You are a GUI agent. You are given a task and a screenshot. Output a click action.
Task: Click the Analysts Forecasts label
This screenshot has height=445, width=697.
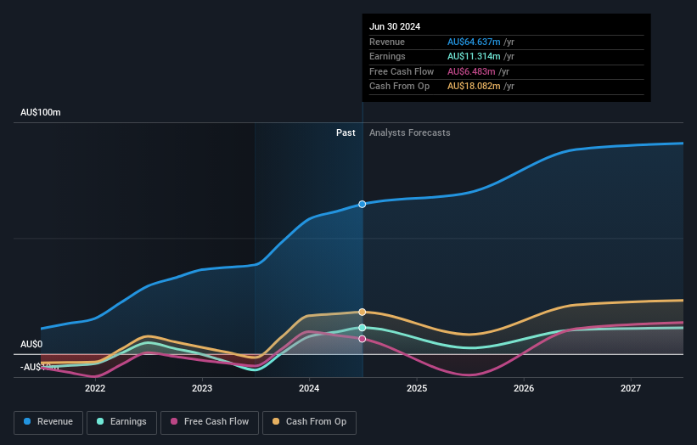pos(410,133)
